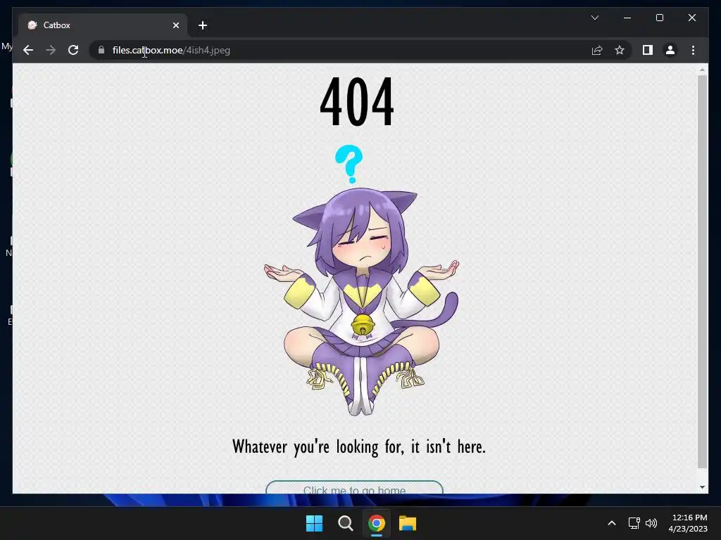Minimize the Chrome window

(x=627, y=18)
